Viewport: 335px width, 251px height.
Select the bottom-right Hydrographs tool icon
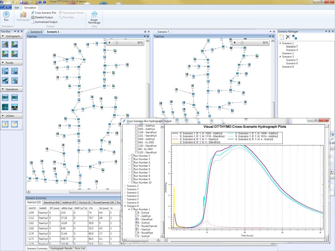tap(14, 54)
